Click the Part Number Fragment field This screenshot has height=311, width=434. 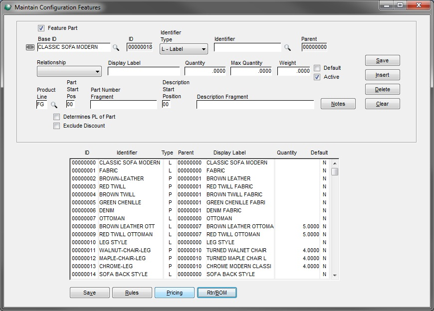tap(123, 105)
